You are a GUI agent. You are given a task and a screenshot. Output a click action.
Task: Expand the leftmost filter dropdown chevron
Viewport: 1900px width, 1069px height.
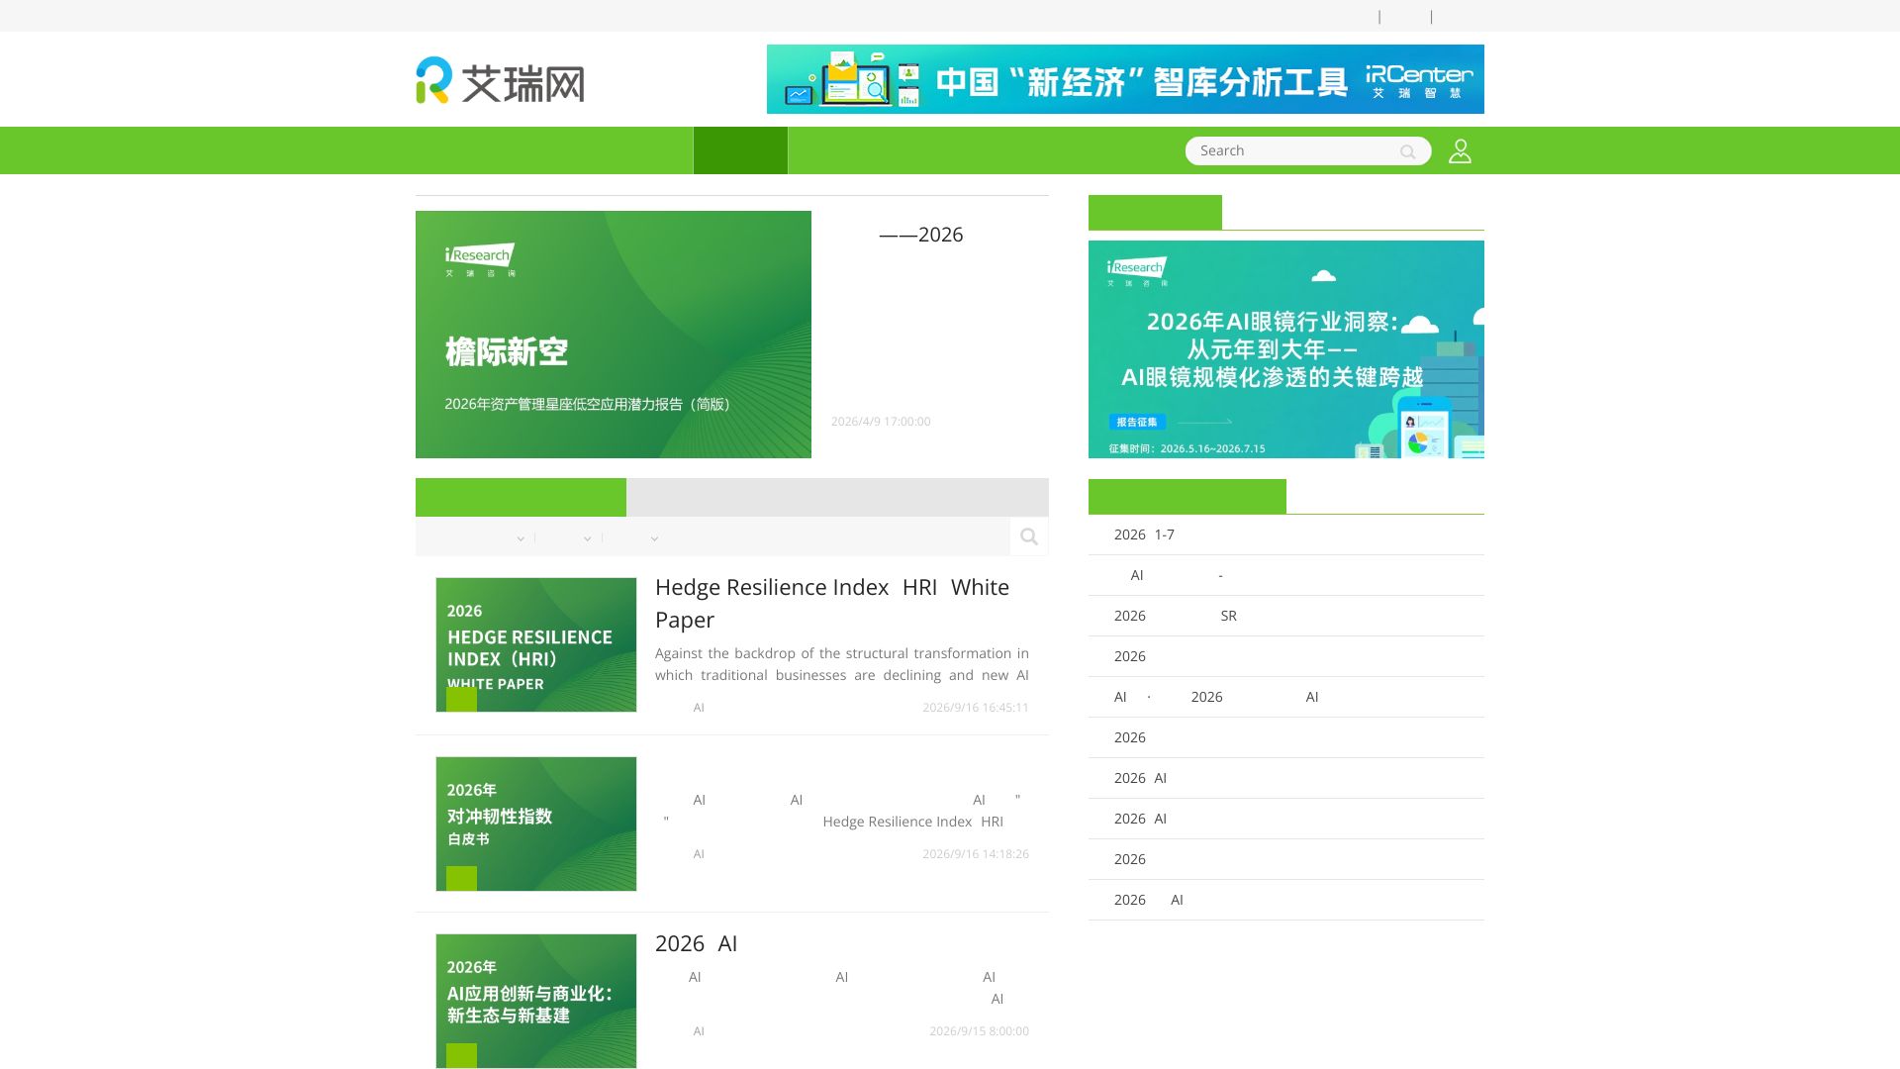[x=521, y=538]
